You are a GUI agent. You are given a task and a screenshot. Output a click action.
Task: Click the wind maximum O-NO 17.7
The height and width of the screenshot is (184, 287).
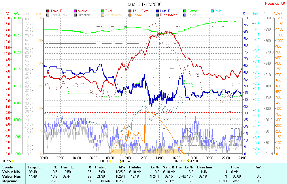pyautogui.click(x=186, y=176)
